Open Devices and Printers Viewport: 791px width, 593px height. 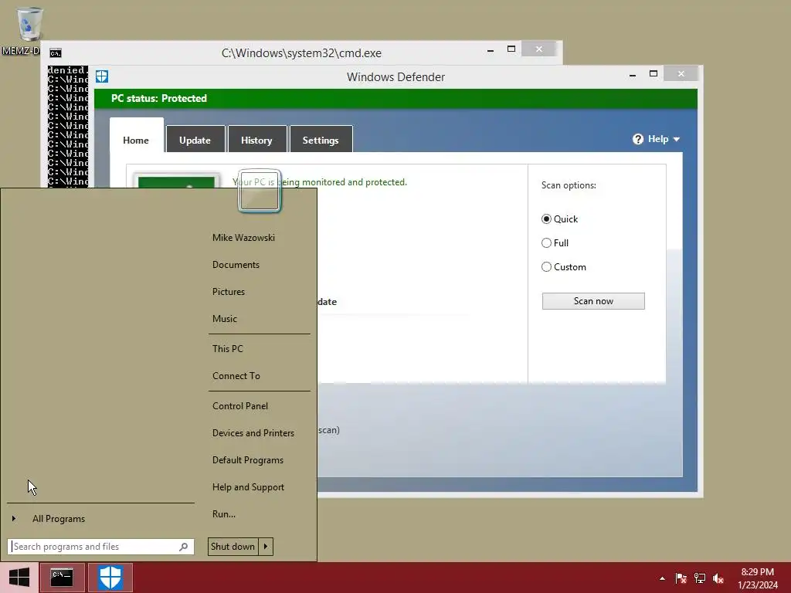tap(253, 433)
